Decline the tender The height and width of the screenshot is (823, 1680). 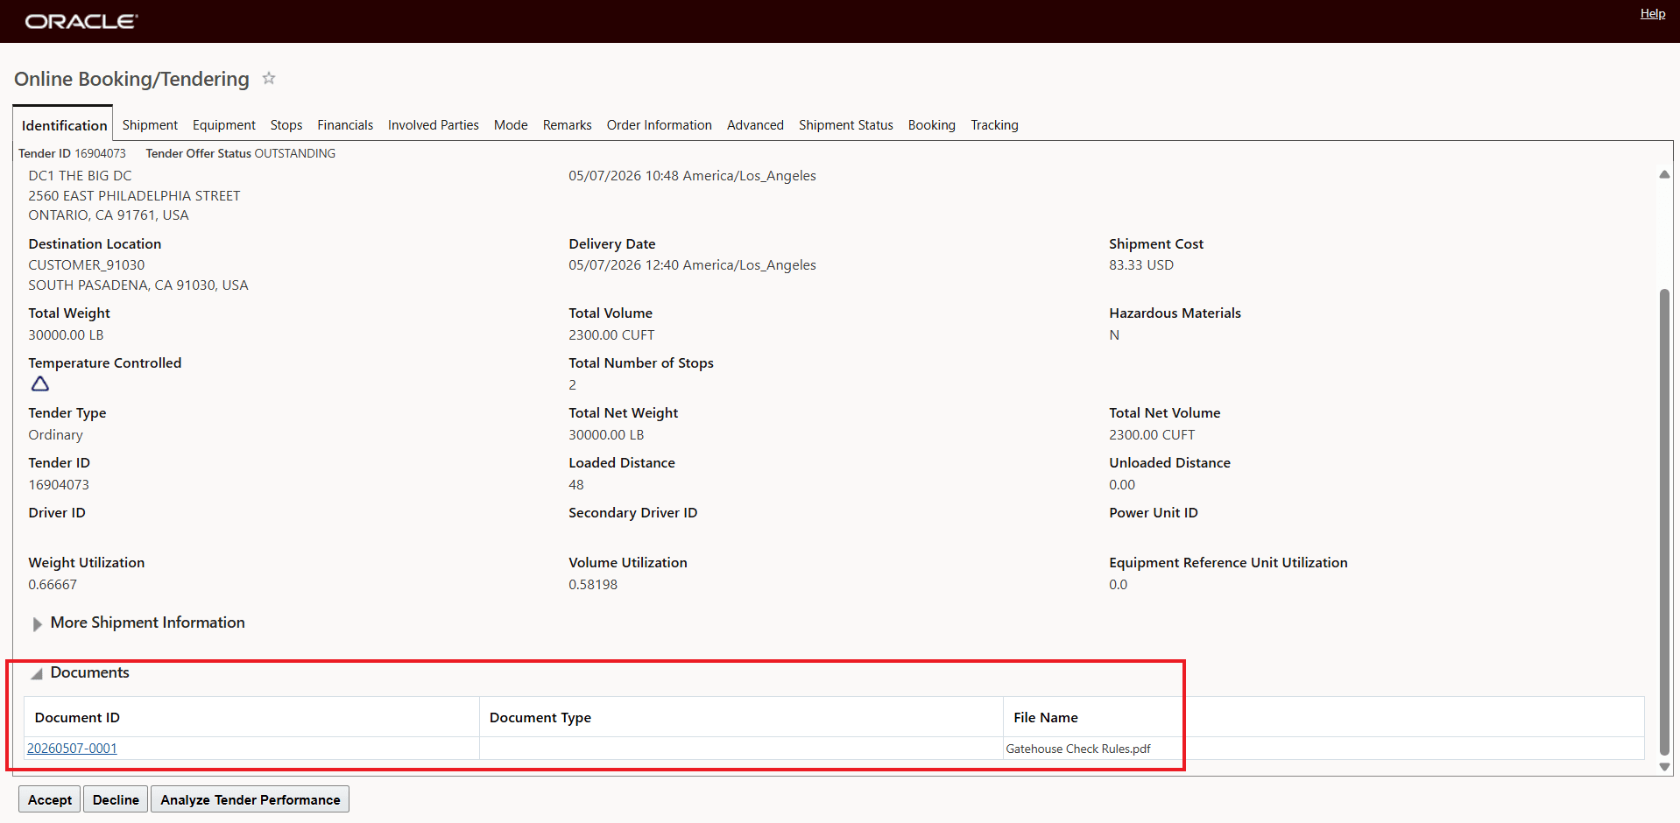tap(116, 799)
